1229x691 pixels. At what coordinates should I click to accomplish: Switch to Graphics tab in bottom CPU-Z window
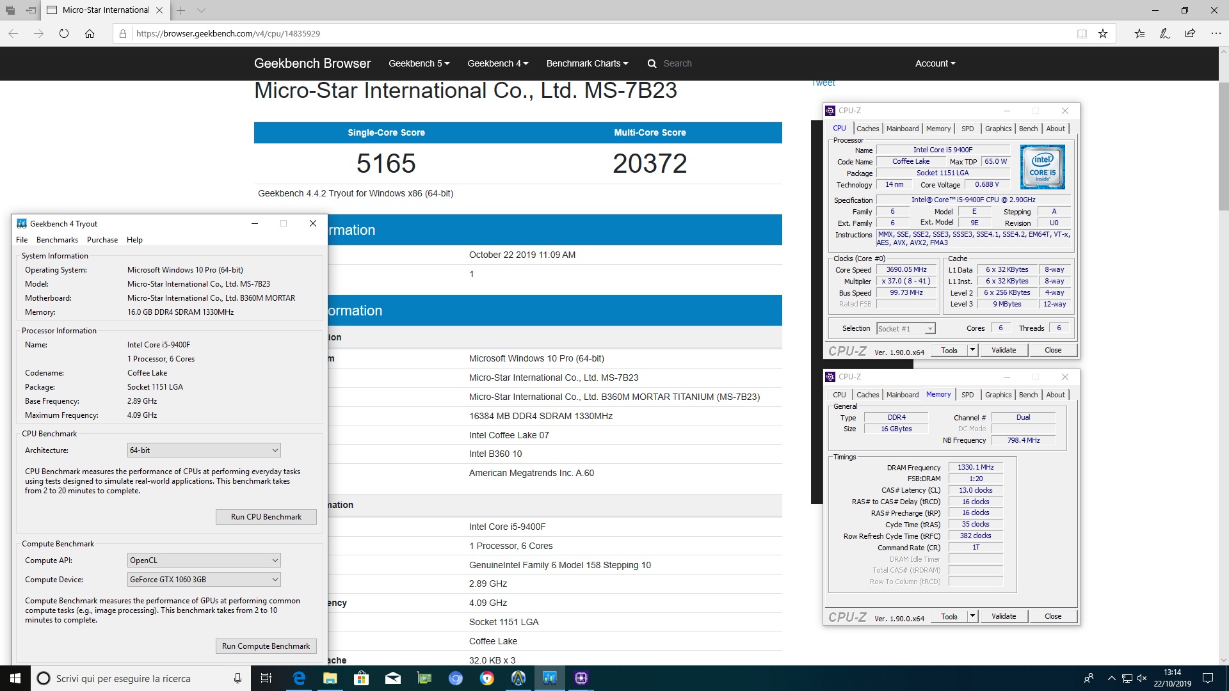[x=998, y=395]
